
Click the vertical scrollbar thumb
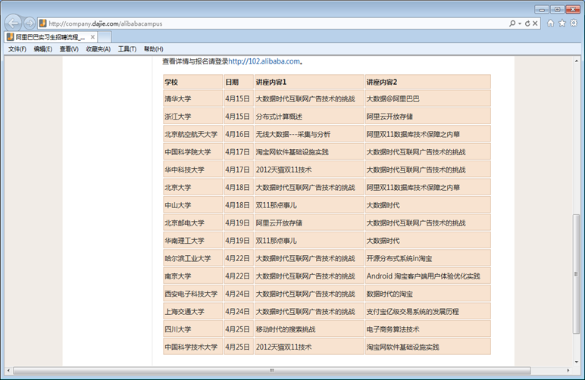coord(576,274)
